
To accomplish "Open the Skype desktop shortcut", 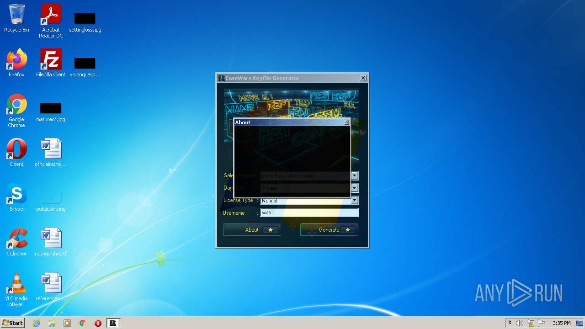I will point(16,197).
